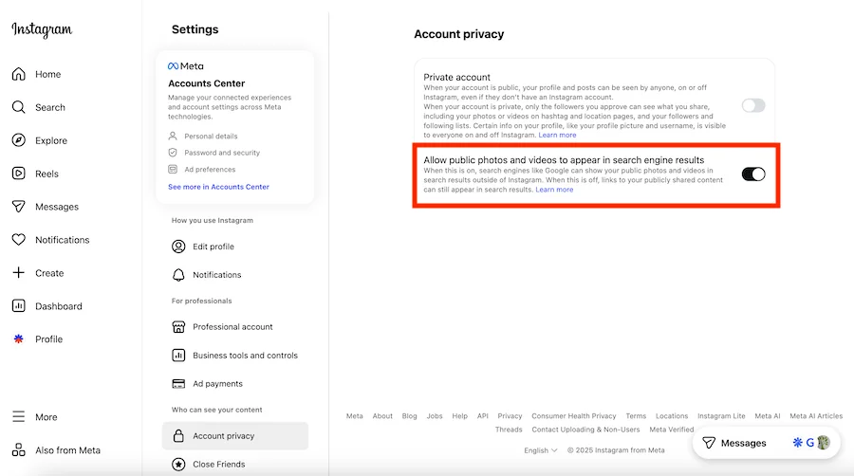Viewport: 854px width, 476px height.
Task: Click Accounts Center heading
Action: pyautogui.click(x=207, y=83)
